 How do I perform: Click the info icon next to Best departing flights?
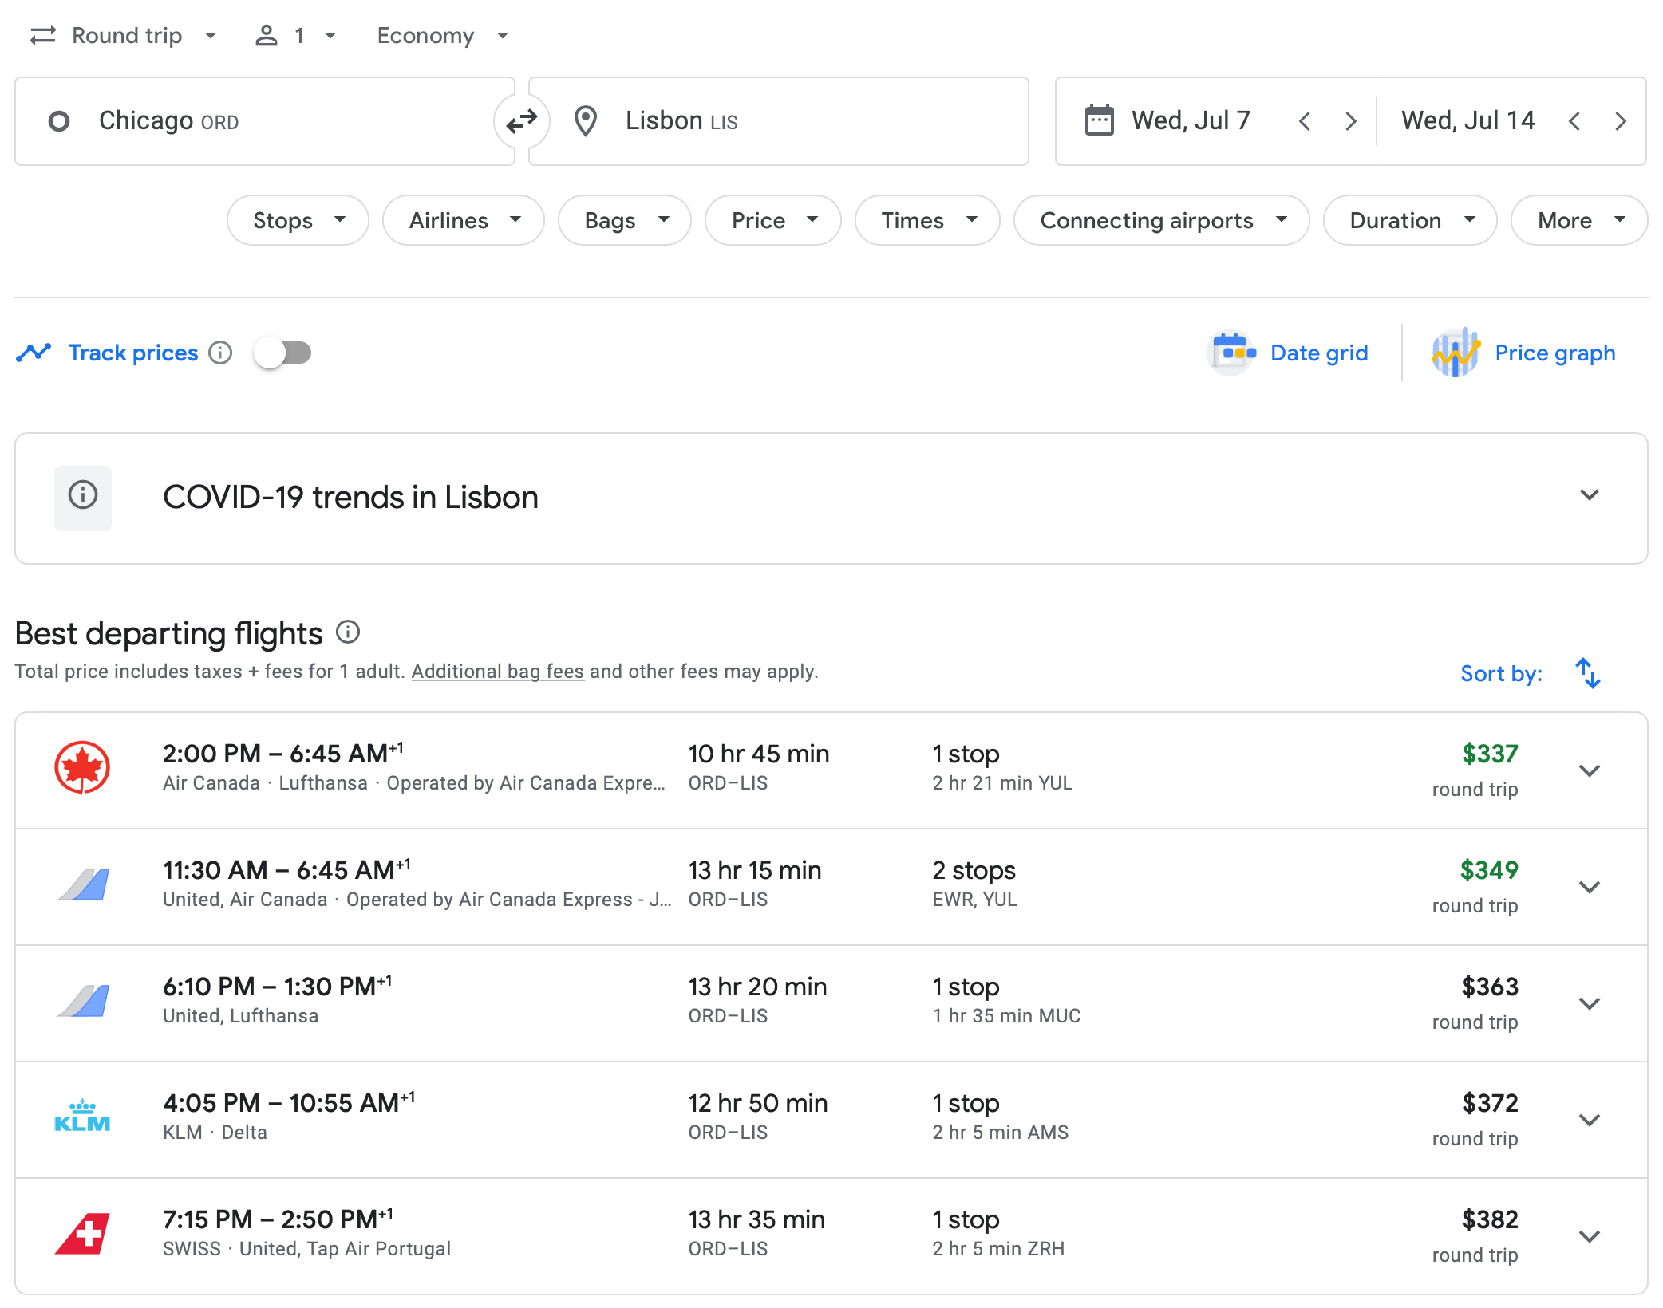348,632
